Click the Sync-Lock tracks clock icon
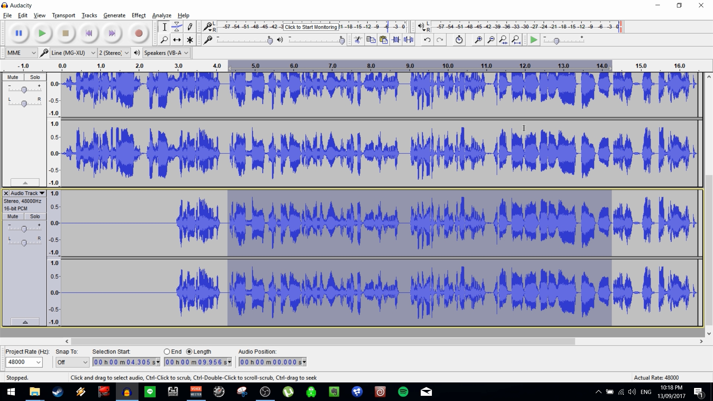Viewport: 713px width, 401px height. tap(459, 40)
